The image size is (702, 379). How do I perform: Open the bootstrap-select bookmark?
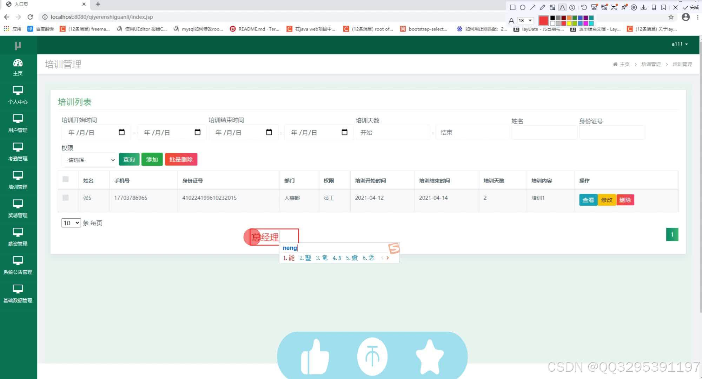[424, 29]
